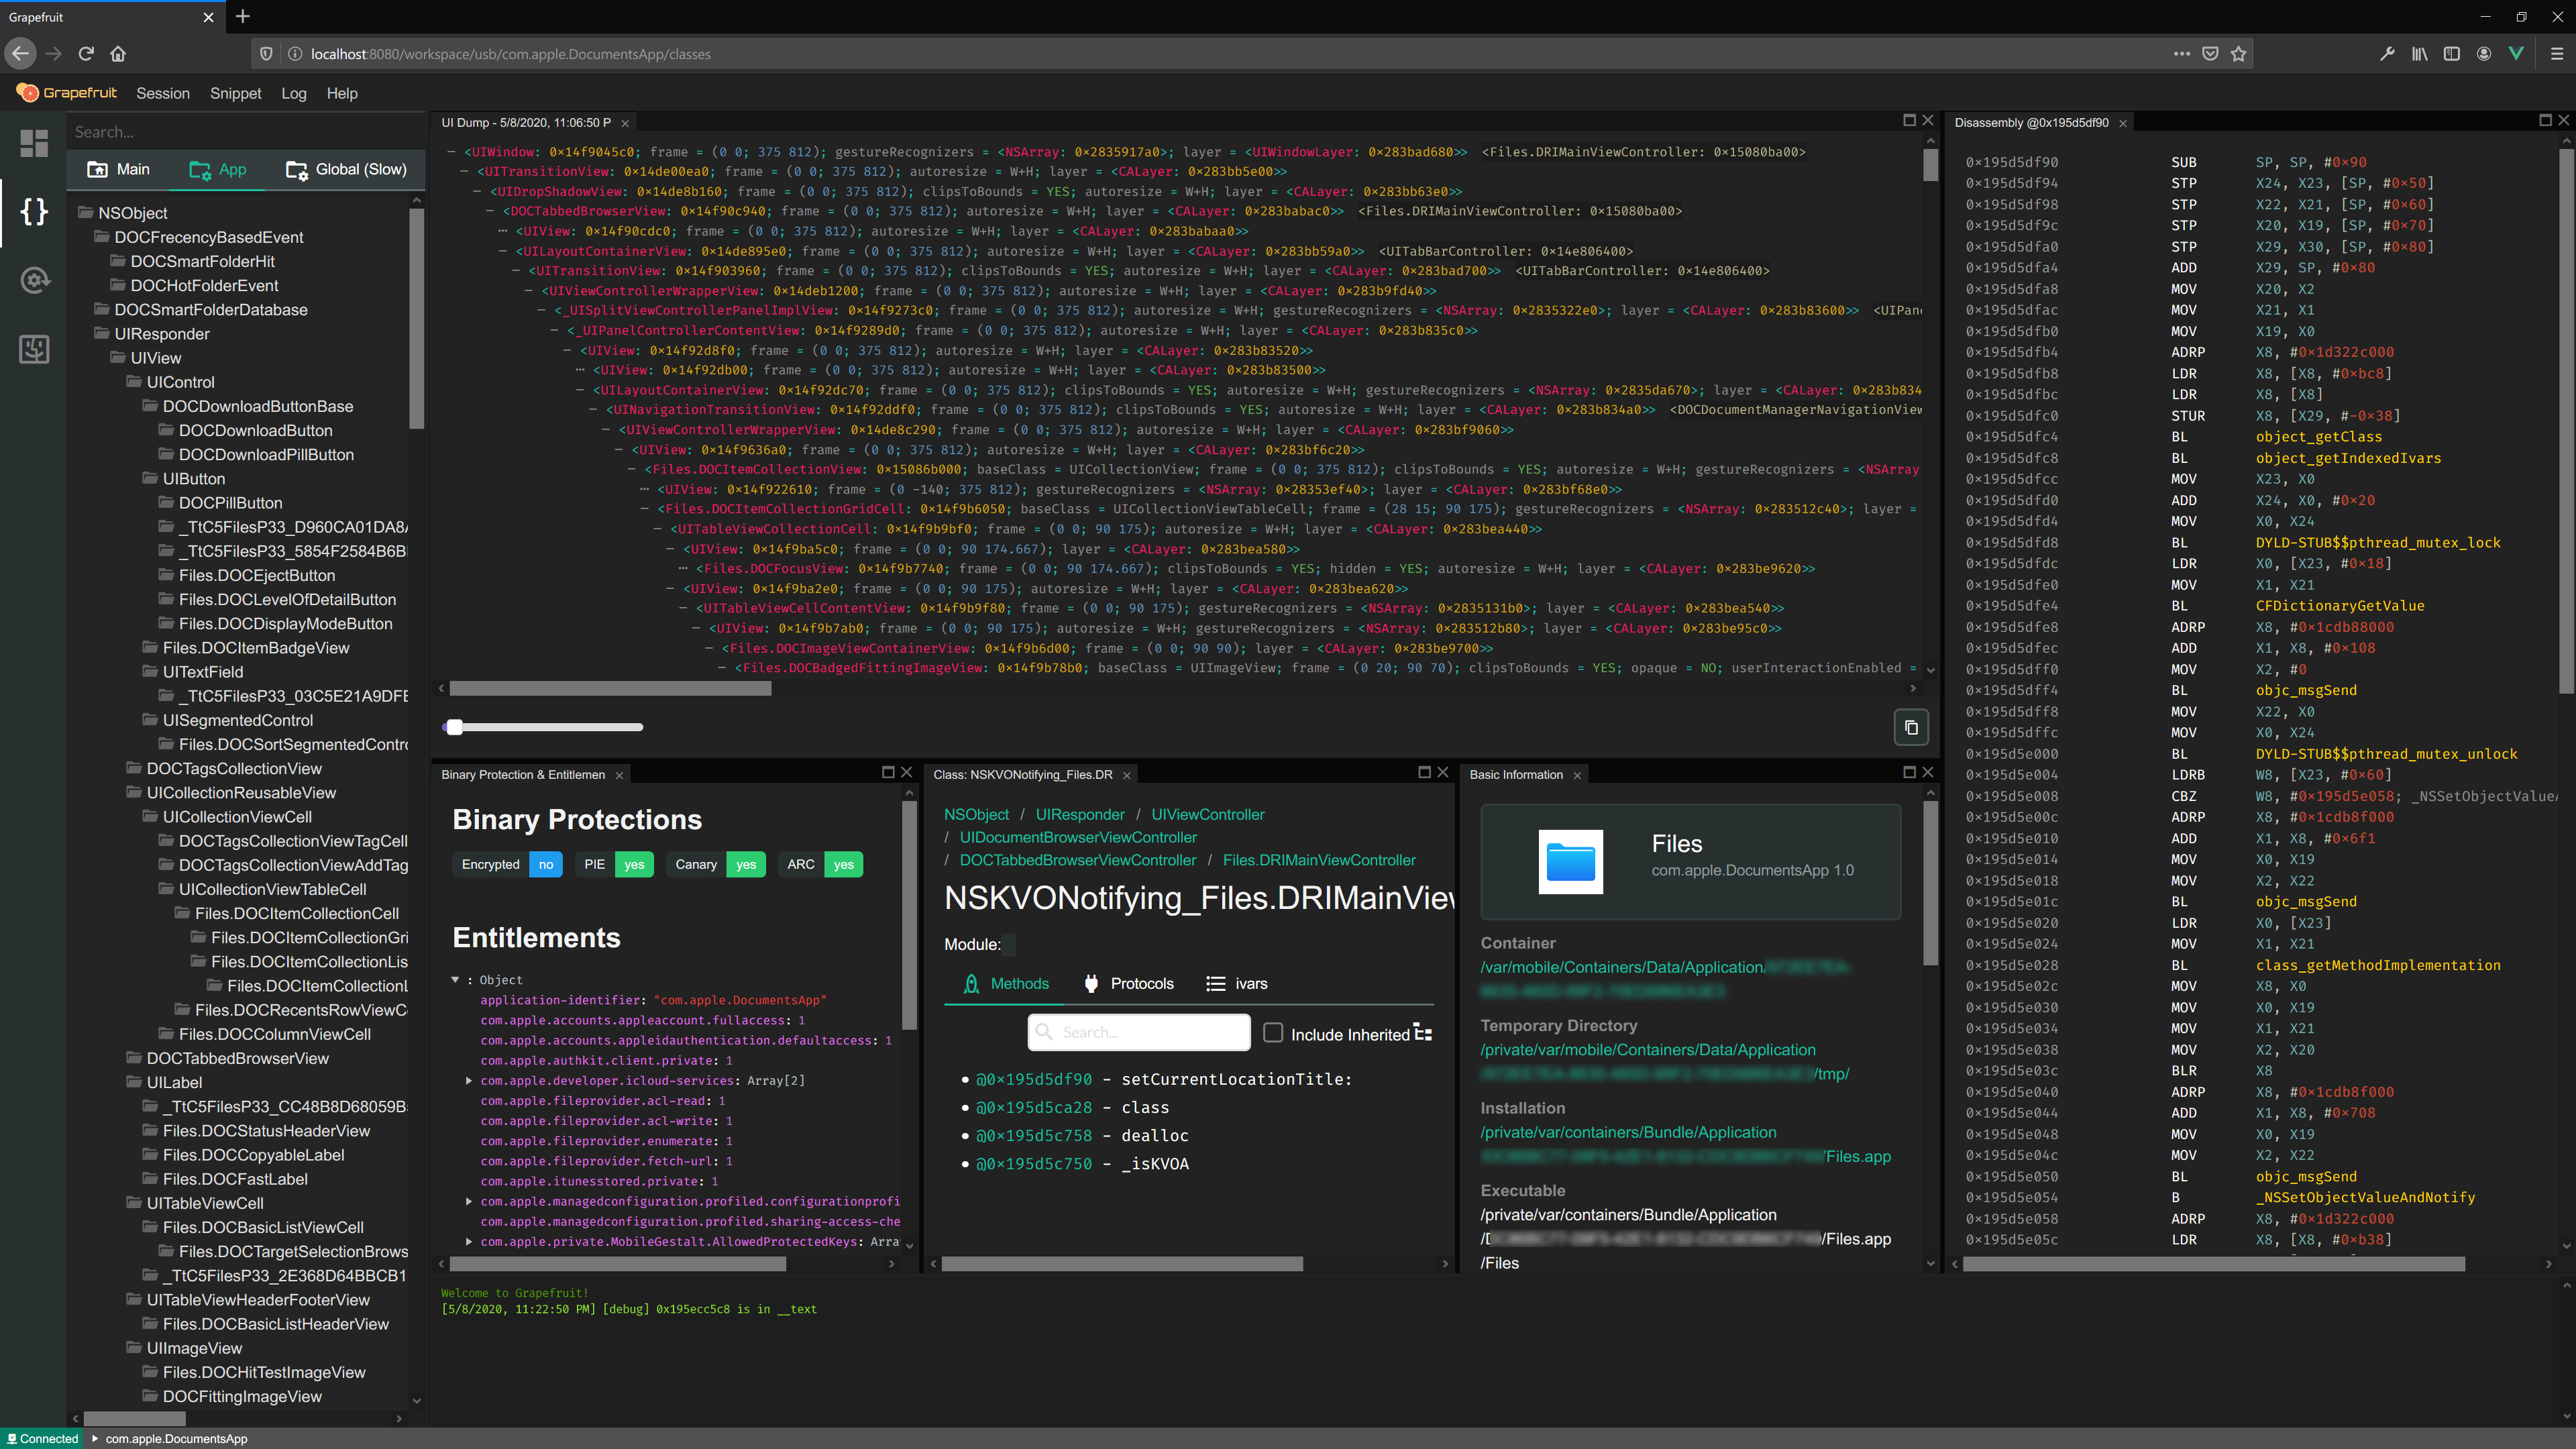
Task: Open the bottom left sidebar panel icon
Action: click(x=34, y=349)
